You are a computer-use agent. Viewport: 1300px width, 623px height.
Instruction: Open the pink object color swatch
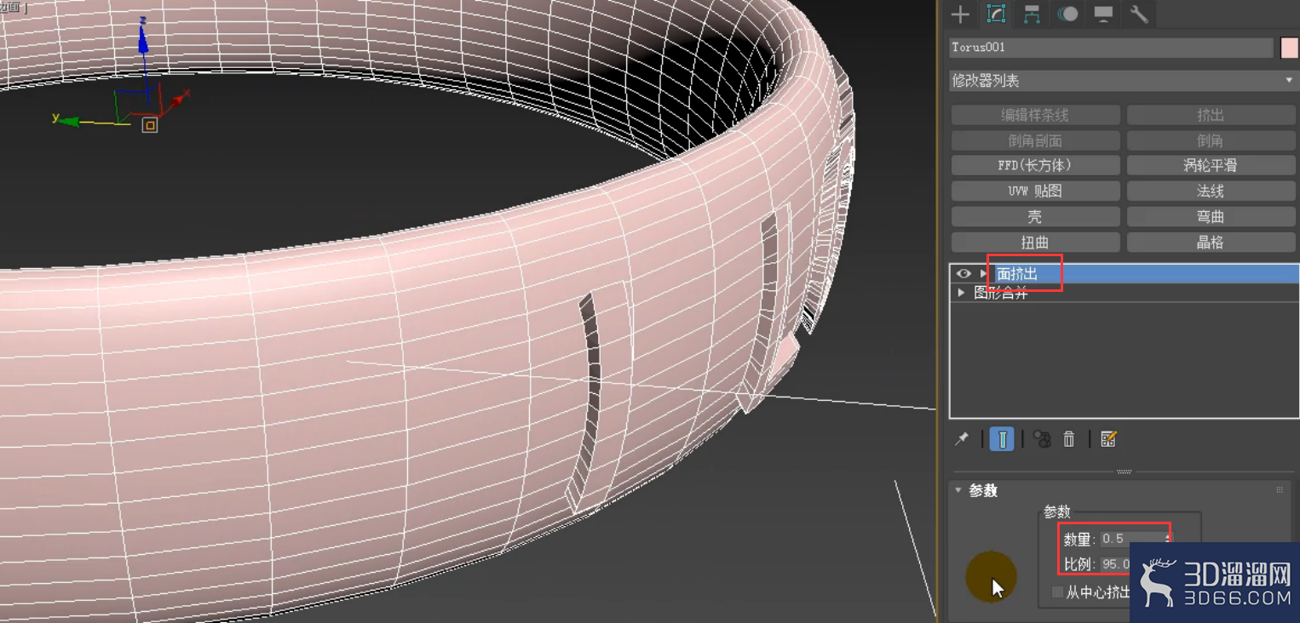(1289, 48)
